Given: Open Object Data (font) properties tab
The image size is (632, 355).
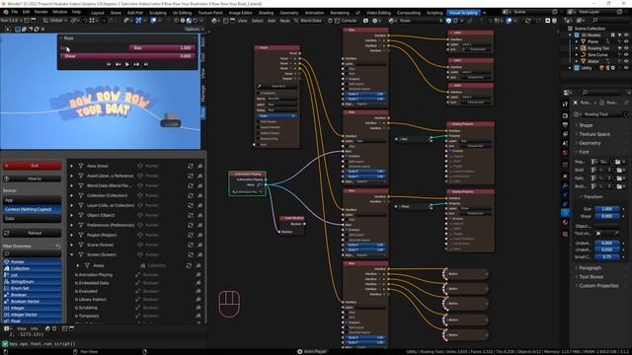Looking at the screenshot, I should 565,213.
